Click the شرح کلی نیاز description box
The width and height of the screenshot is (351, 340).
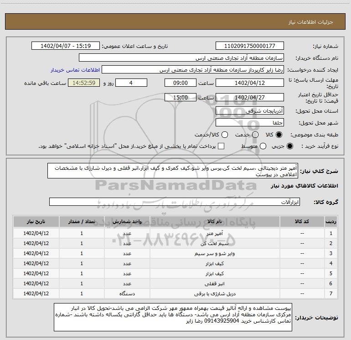click(173, 171)
